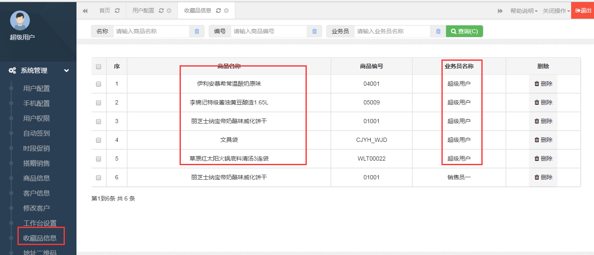Viewport: 594px width, 255px height.
Task: Click the user avatar picture
Action: pos(20,21)
